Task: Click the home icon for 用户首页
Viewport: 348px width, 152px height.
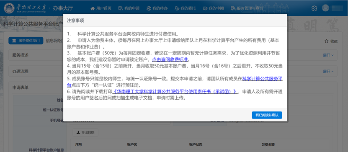Action: pos(93,8)
